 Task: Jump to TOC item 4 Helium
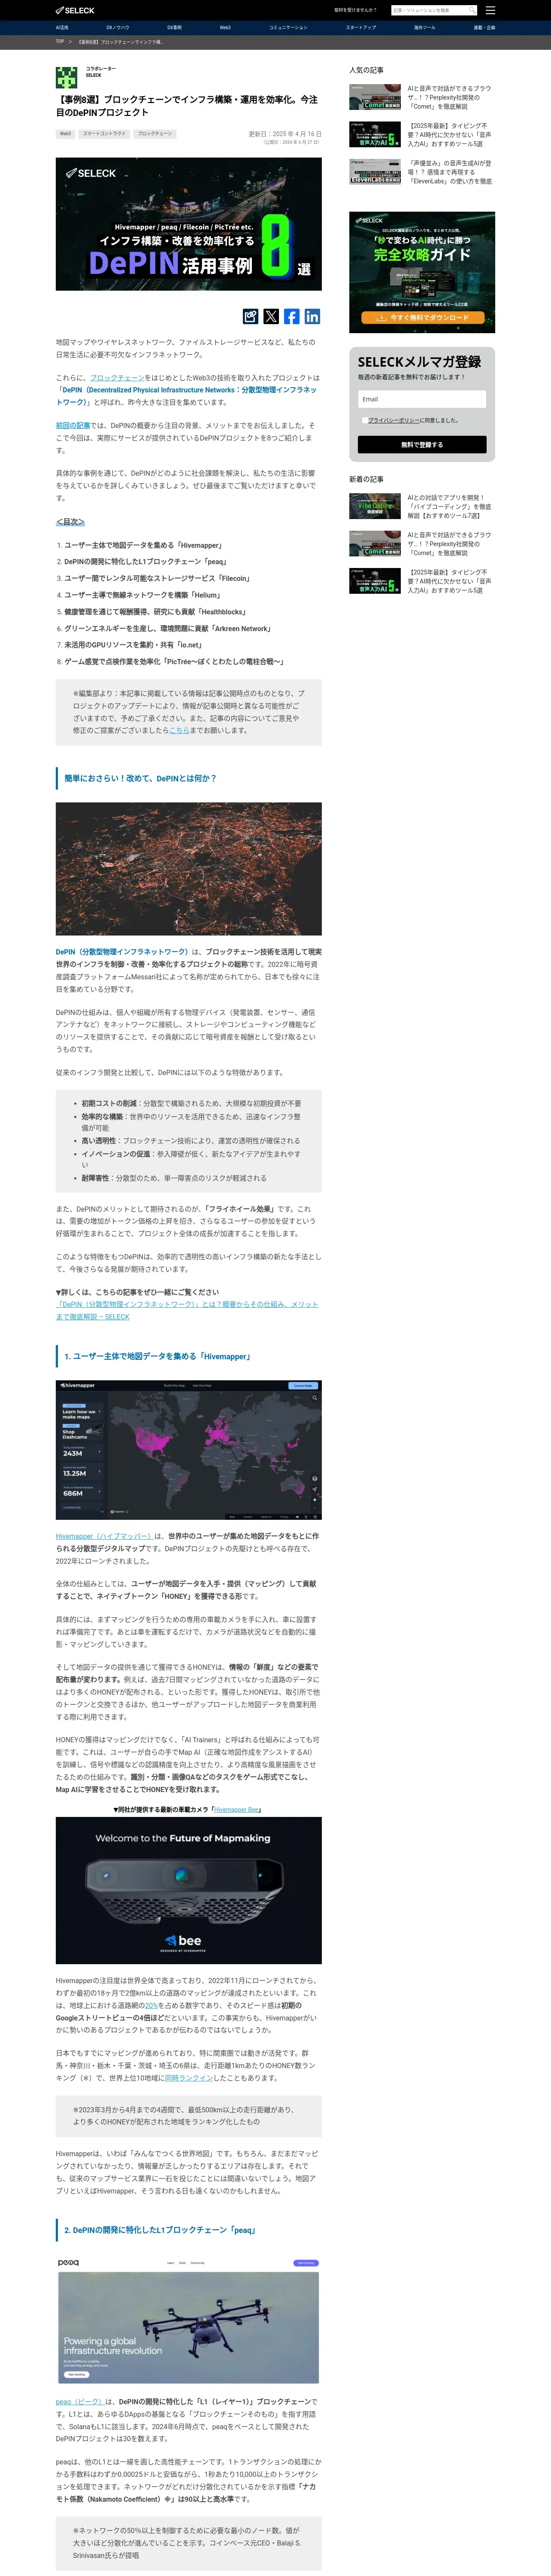point(142,595)
